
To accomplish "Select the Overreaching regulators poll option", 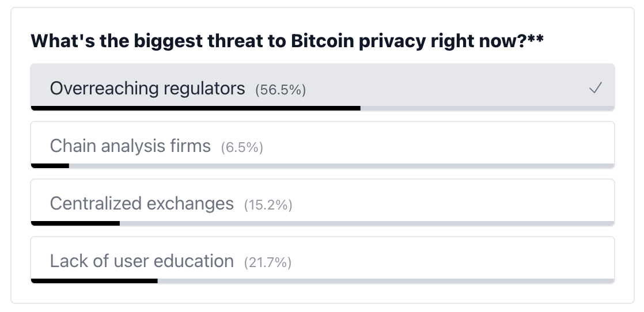I will 323,87.
